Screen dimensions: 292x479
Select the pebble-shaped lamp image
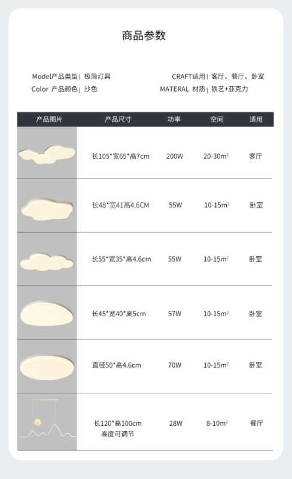(x=47, y=313)
